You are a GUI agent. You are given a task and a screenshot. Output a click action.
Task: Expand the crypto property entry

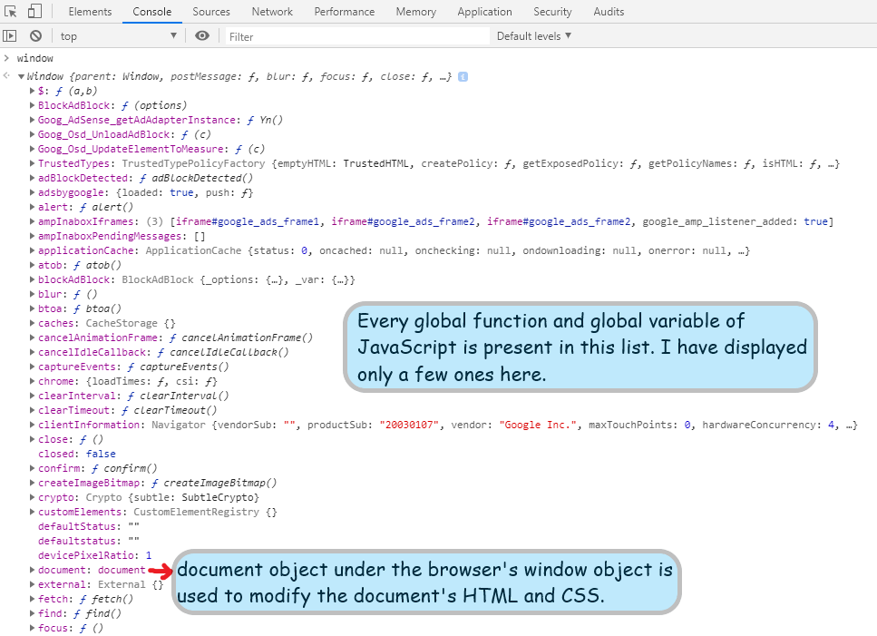pos(33,497)
